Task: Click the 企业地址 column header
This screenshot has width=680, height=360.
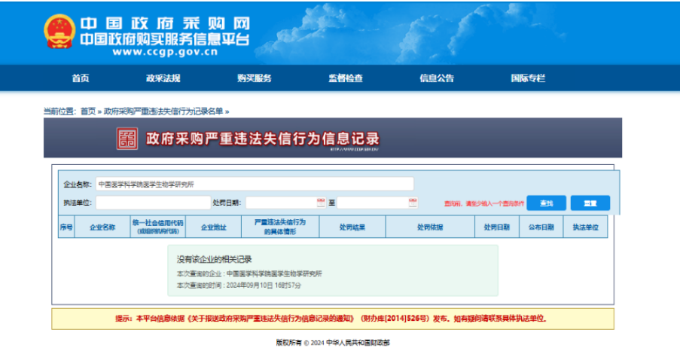Action: (213, 227)
